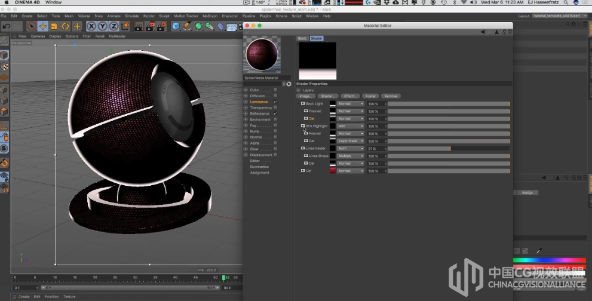The height and width of the screenshot is (301, 592).
Task: Click the red Cel layer swatch
Action: click(x=333, y=171)
